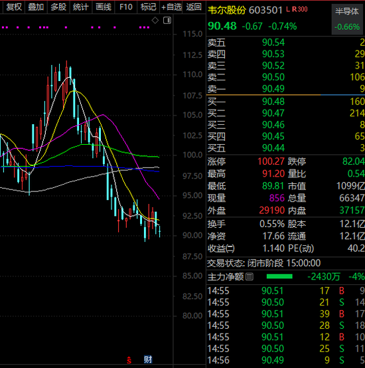The height and width of the screenshot is (368, 365).
Task: Click the green 主力净额 net flow bar
Action: [279, 277]
